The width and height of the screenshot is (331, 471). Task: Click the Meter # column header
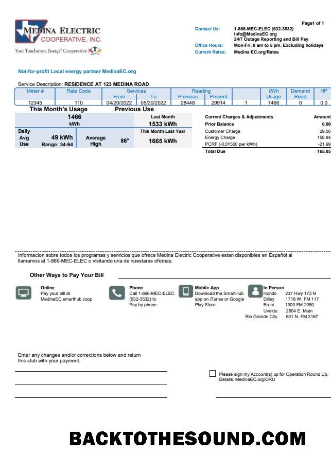coord(35,91)
